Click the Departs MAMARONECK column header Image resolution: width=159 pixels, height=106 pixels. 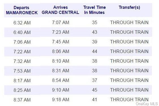(x=22, y=10)
